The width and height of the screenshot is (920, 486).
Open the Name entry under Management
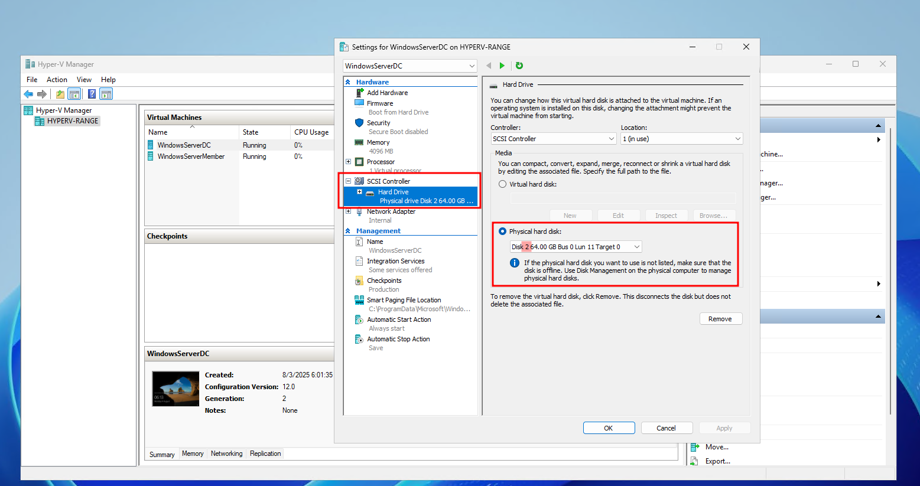coord(375,242)
